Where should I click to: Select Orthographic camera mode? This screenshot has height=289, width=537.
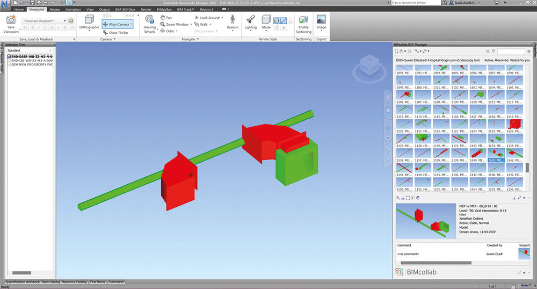[x=89, y=21]
